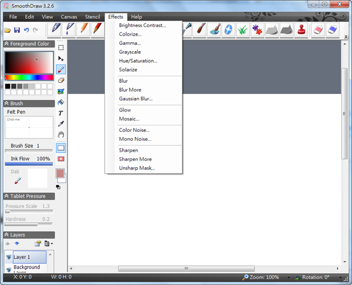Select the green grass brush
This screenshot has height=285, width=352.
pyautogui.click(x=243, y=30)
